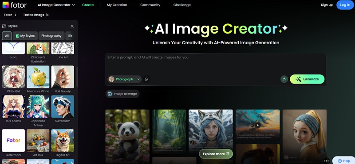This screenshot has width=355, height=164.
Task: Click the Generate button
Action: 307,79
